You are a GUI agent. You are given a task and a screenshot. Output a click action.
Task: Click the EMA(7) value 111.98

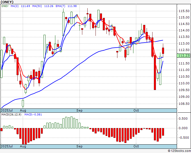coord(72,6)
